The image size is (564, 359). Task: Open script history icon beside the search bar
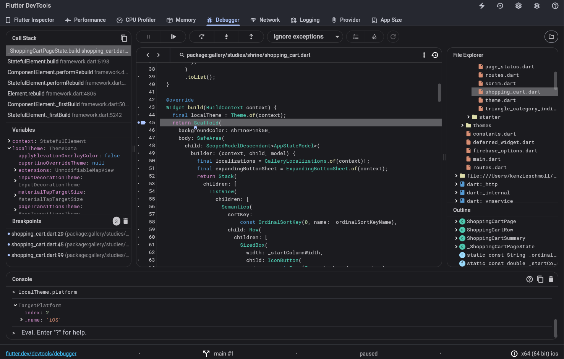tap(435, 55)
